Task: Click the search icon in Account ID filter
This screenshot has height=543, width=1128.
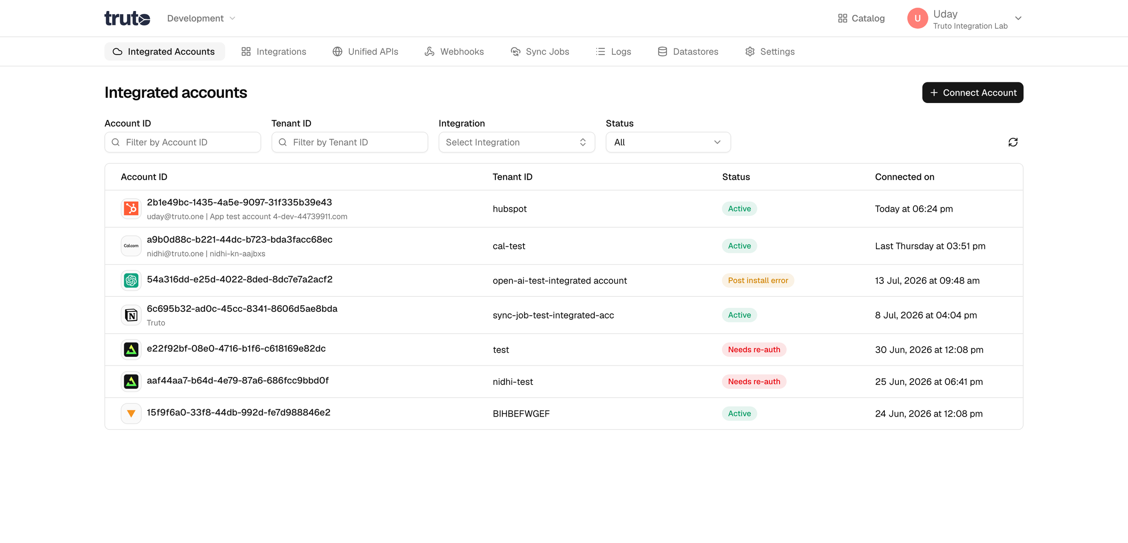Action: 115,142
